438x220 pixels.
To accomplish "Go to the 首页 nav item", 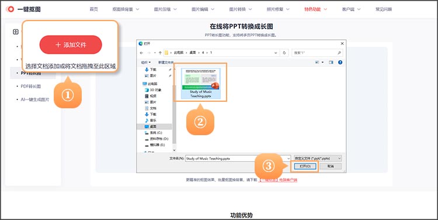I will (x=94, y=9).
